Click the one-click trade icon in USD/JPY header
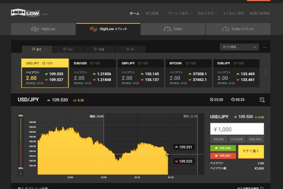Image resolution: width=283 pixels, height=189 pixels. pyautogui.click(x=262, y=100)
